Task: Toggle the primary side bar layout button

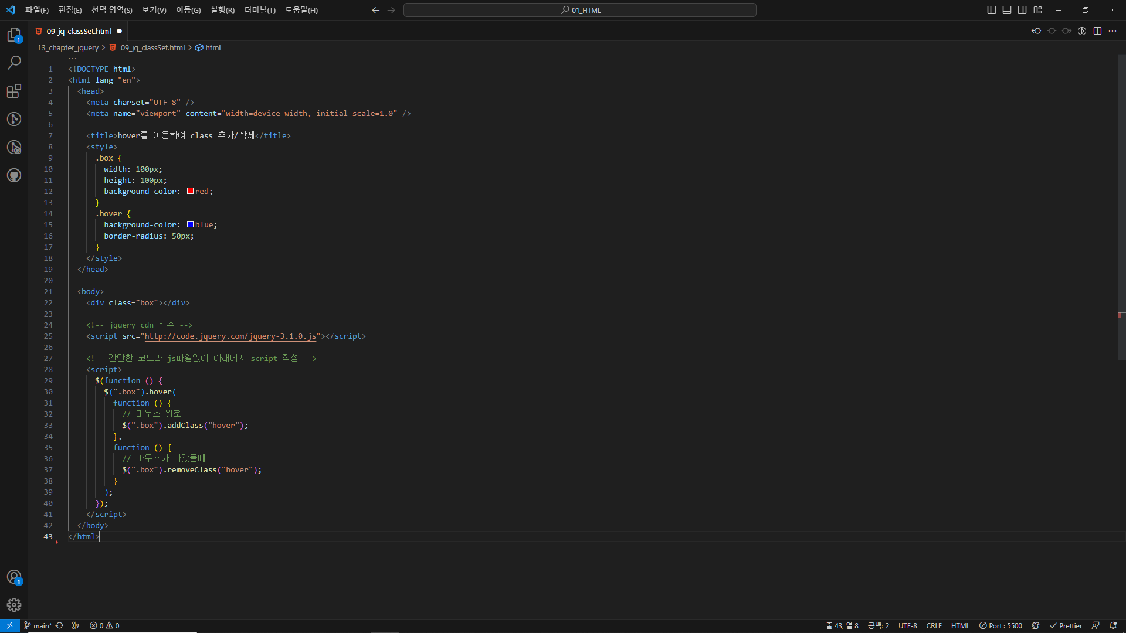Action: (992, 10)
